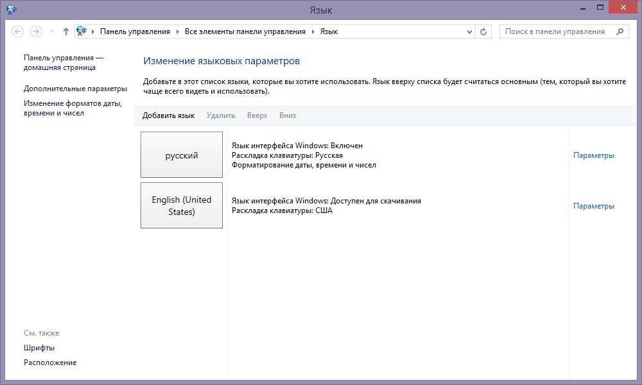
Task: Click Добавить язык toolbar command
Action: click(x=168, y=116)
